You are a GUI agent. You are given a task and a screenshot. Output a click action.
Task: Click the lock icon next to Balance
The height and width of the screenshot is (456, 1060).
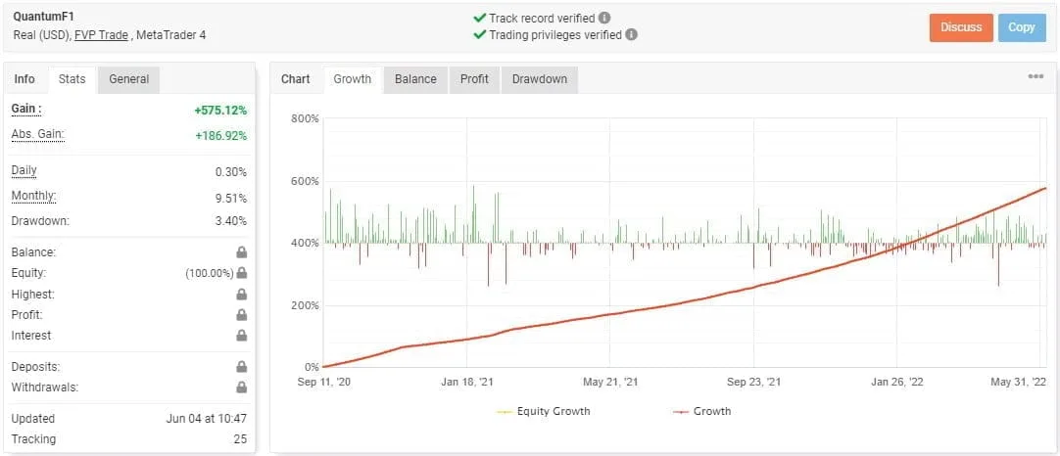pos(241,252)
